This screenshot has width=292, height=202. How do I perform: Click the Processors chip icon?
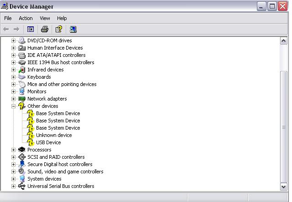pyautogui.click(x=22, y=150)
